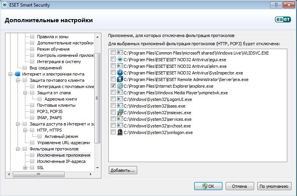Click the page icon beside Режим обучения
Image resolution: width=297 pixels, height=196 pixels.
click(x=32, y=49)
